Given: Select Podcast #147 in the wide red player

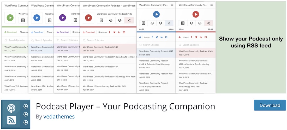Looking at the screenshot, I should click(x=108, y=68).
